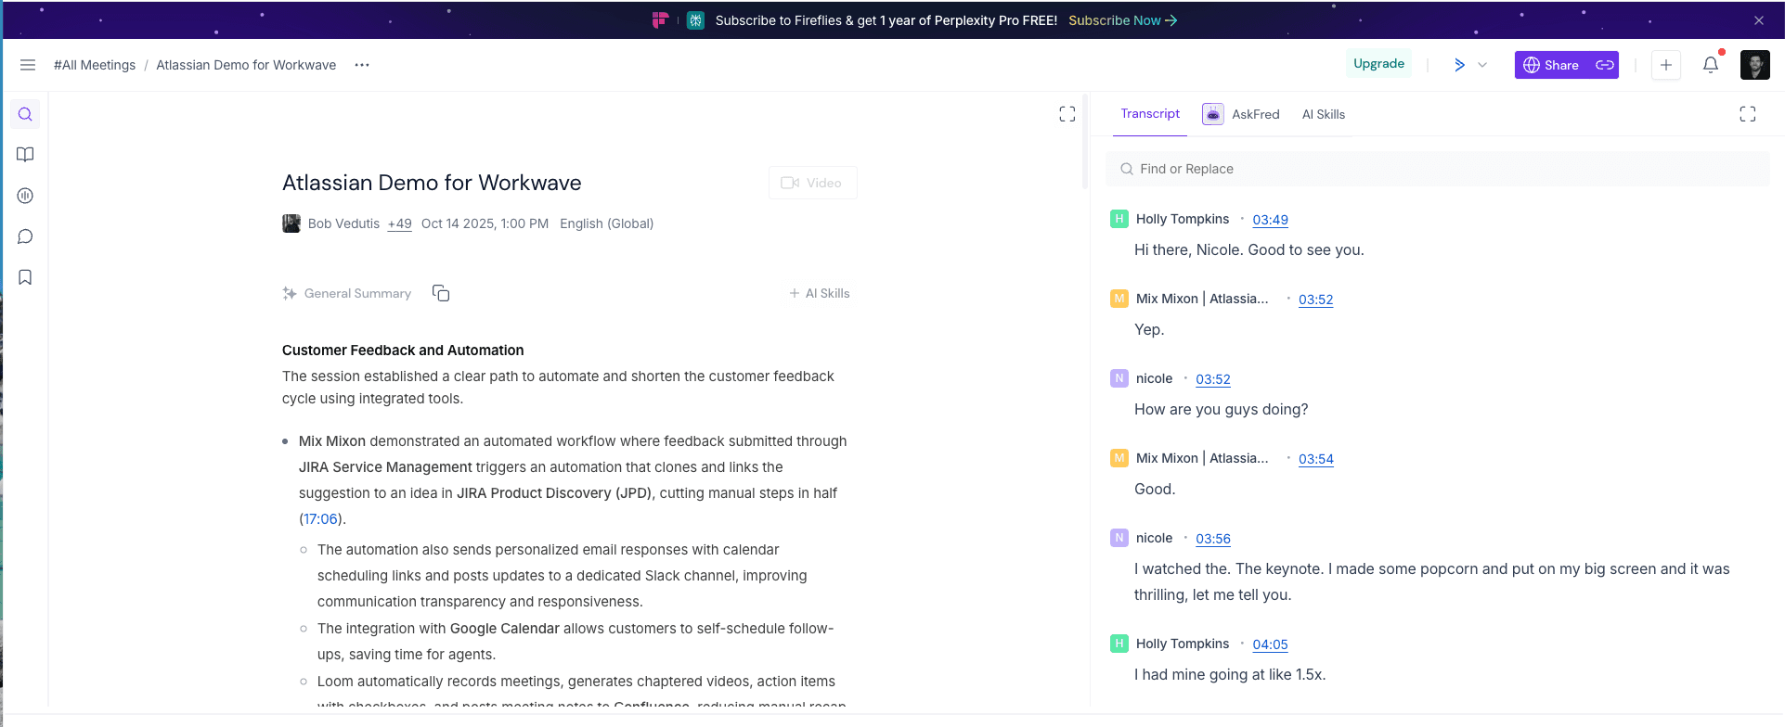The height and width of the screenshot is (727, 1785).
Task: Add AI Skills to the summary
Action: [x=820, y=293]
